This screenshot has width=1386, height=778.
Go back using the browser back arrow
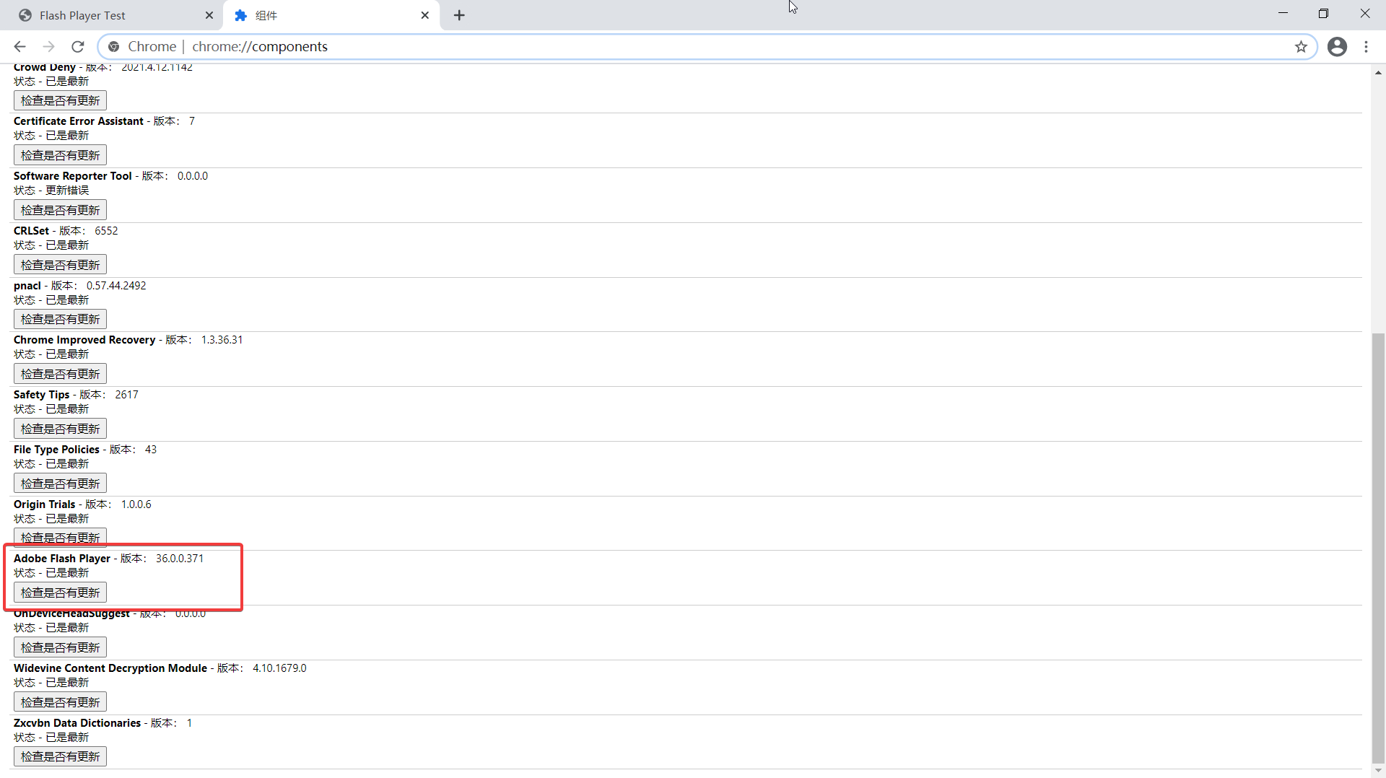coord(19,47)
